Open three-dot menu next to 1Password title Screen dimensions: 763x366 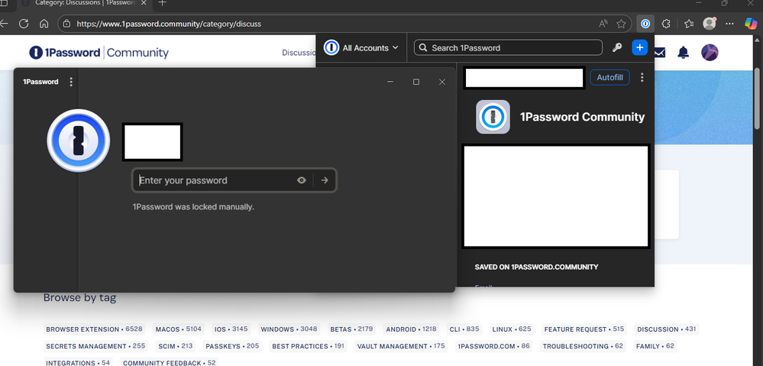[71, 82]
